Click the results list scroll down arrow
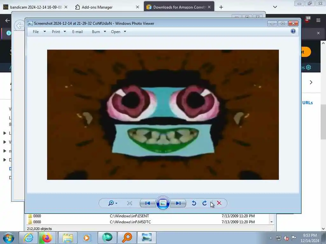326x244 pixels. [x=271, y=222]
